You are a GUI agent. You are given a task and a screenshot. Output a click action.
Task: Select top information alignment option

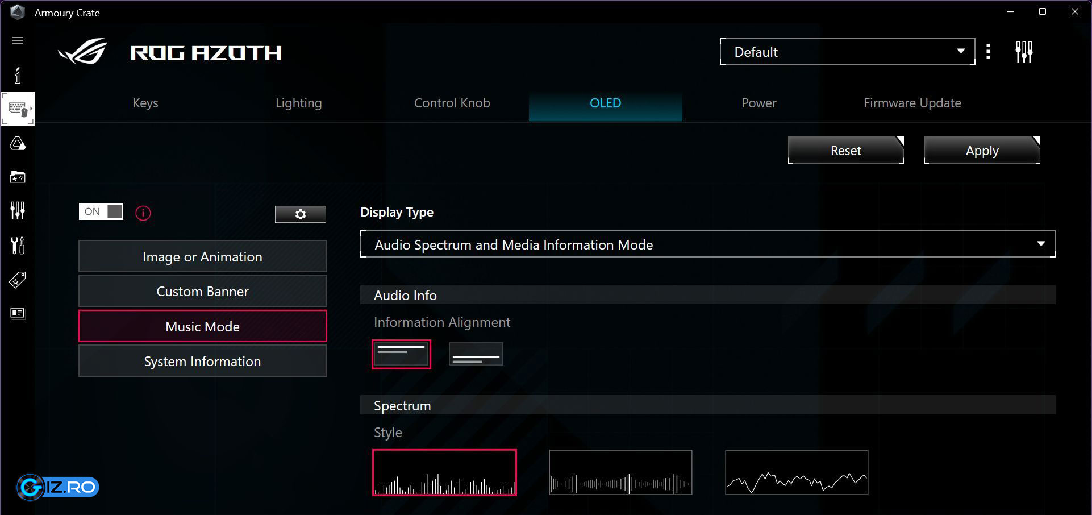tap(401, 354)
